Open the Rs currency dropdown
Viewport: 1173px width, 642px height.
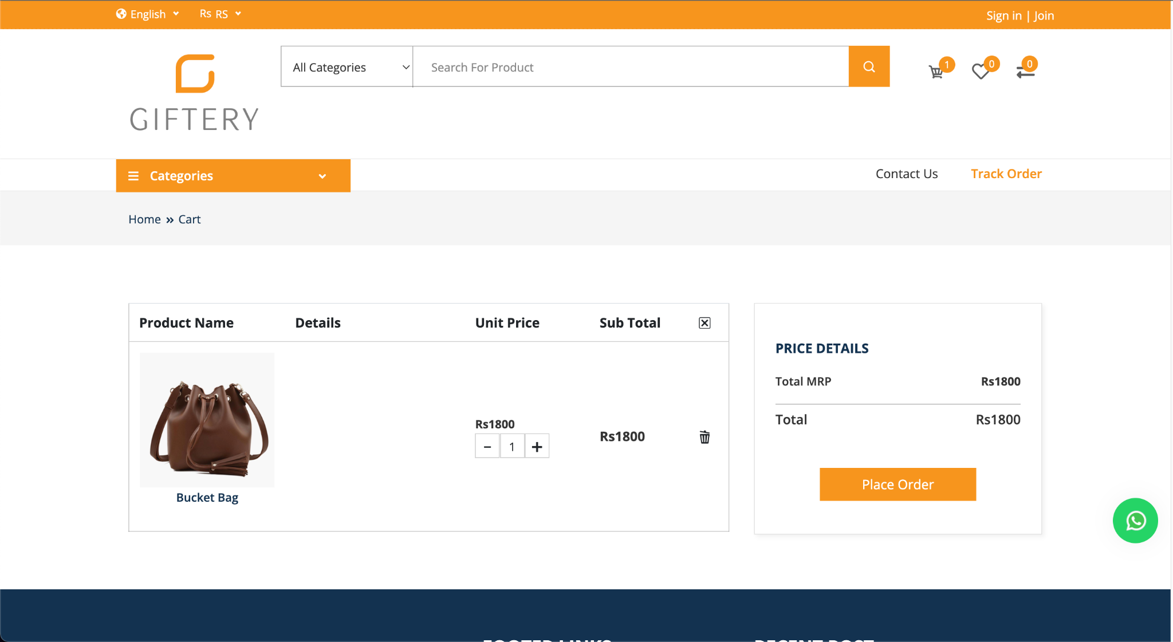point(221,14)
